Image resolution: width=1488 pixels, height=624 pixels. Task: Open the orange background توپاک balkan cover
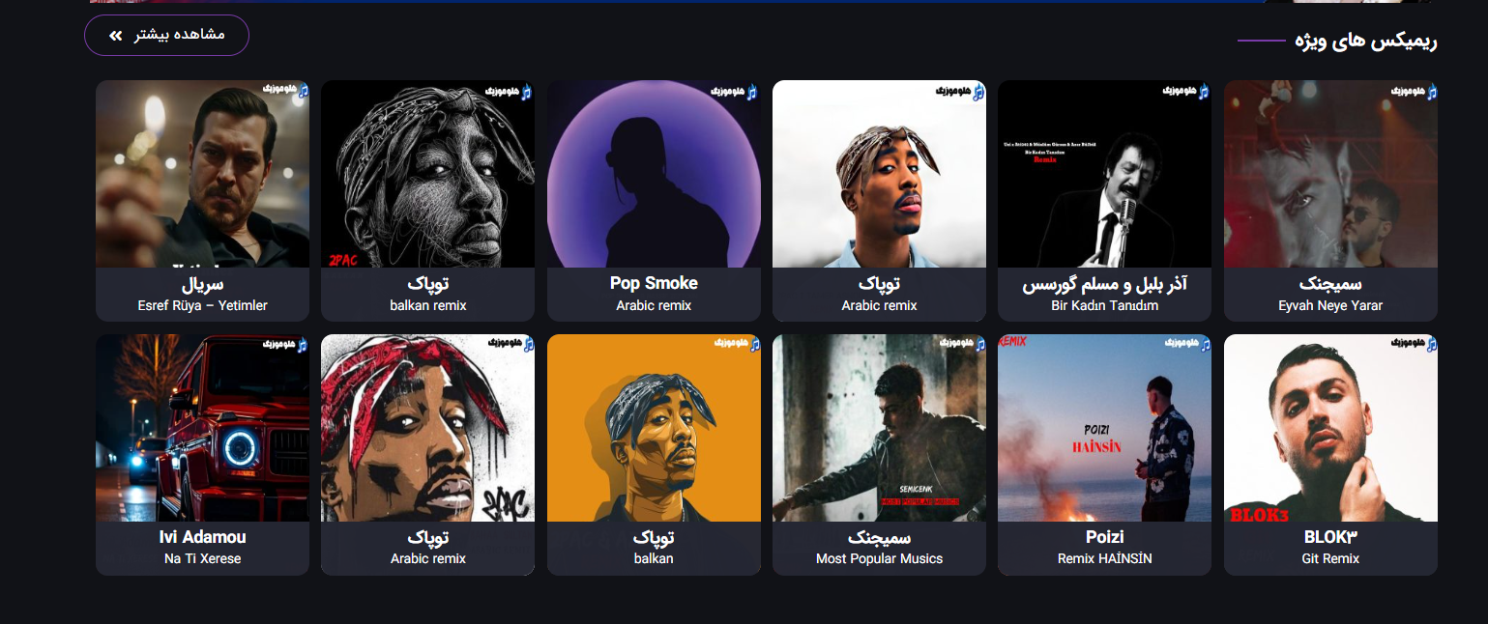point(654,428)
